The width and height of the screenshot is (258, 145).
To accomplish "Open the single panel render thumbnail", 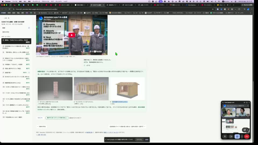I will (55, 89).
